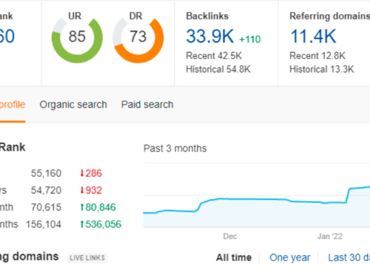Click the Dec label on chart axis
Viewport: 370px width, 277px height.
pyautogui.click(x=230, y=236)
